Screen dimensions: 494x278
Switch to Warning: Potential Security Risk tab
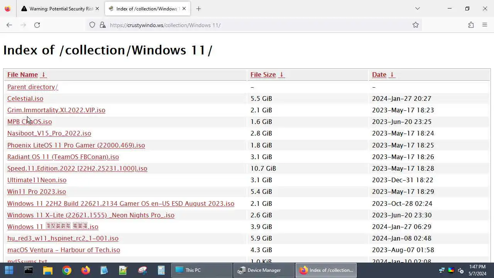coord(61,8)
